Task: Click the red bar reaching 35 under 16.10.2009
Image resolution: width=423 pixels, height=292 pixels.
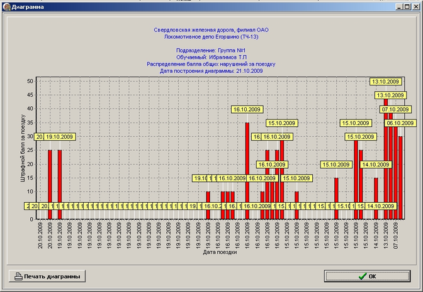Action: click(247, 170)
